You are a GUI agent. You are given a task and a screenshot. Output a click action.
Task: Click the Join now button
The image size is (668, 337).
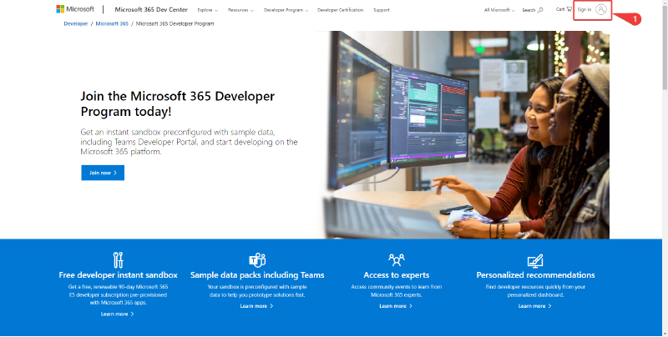[103, 173]
